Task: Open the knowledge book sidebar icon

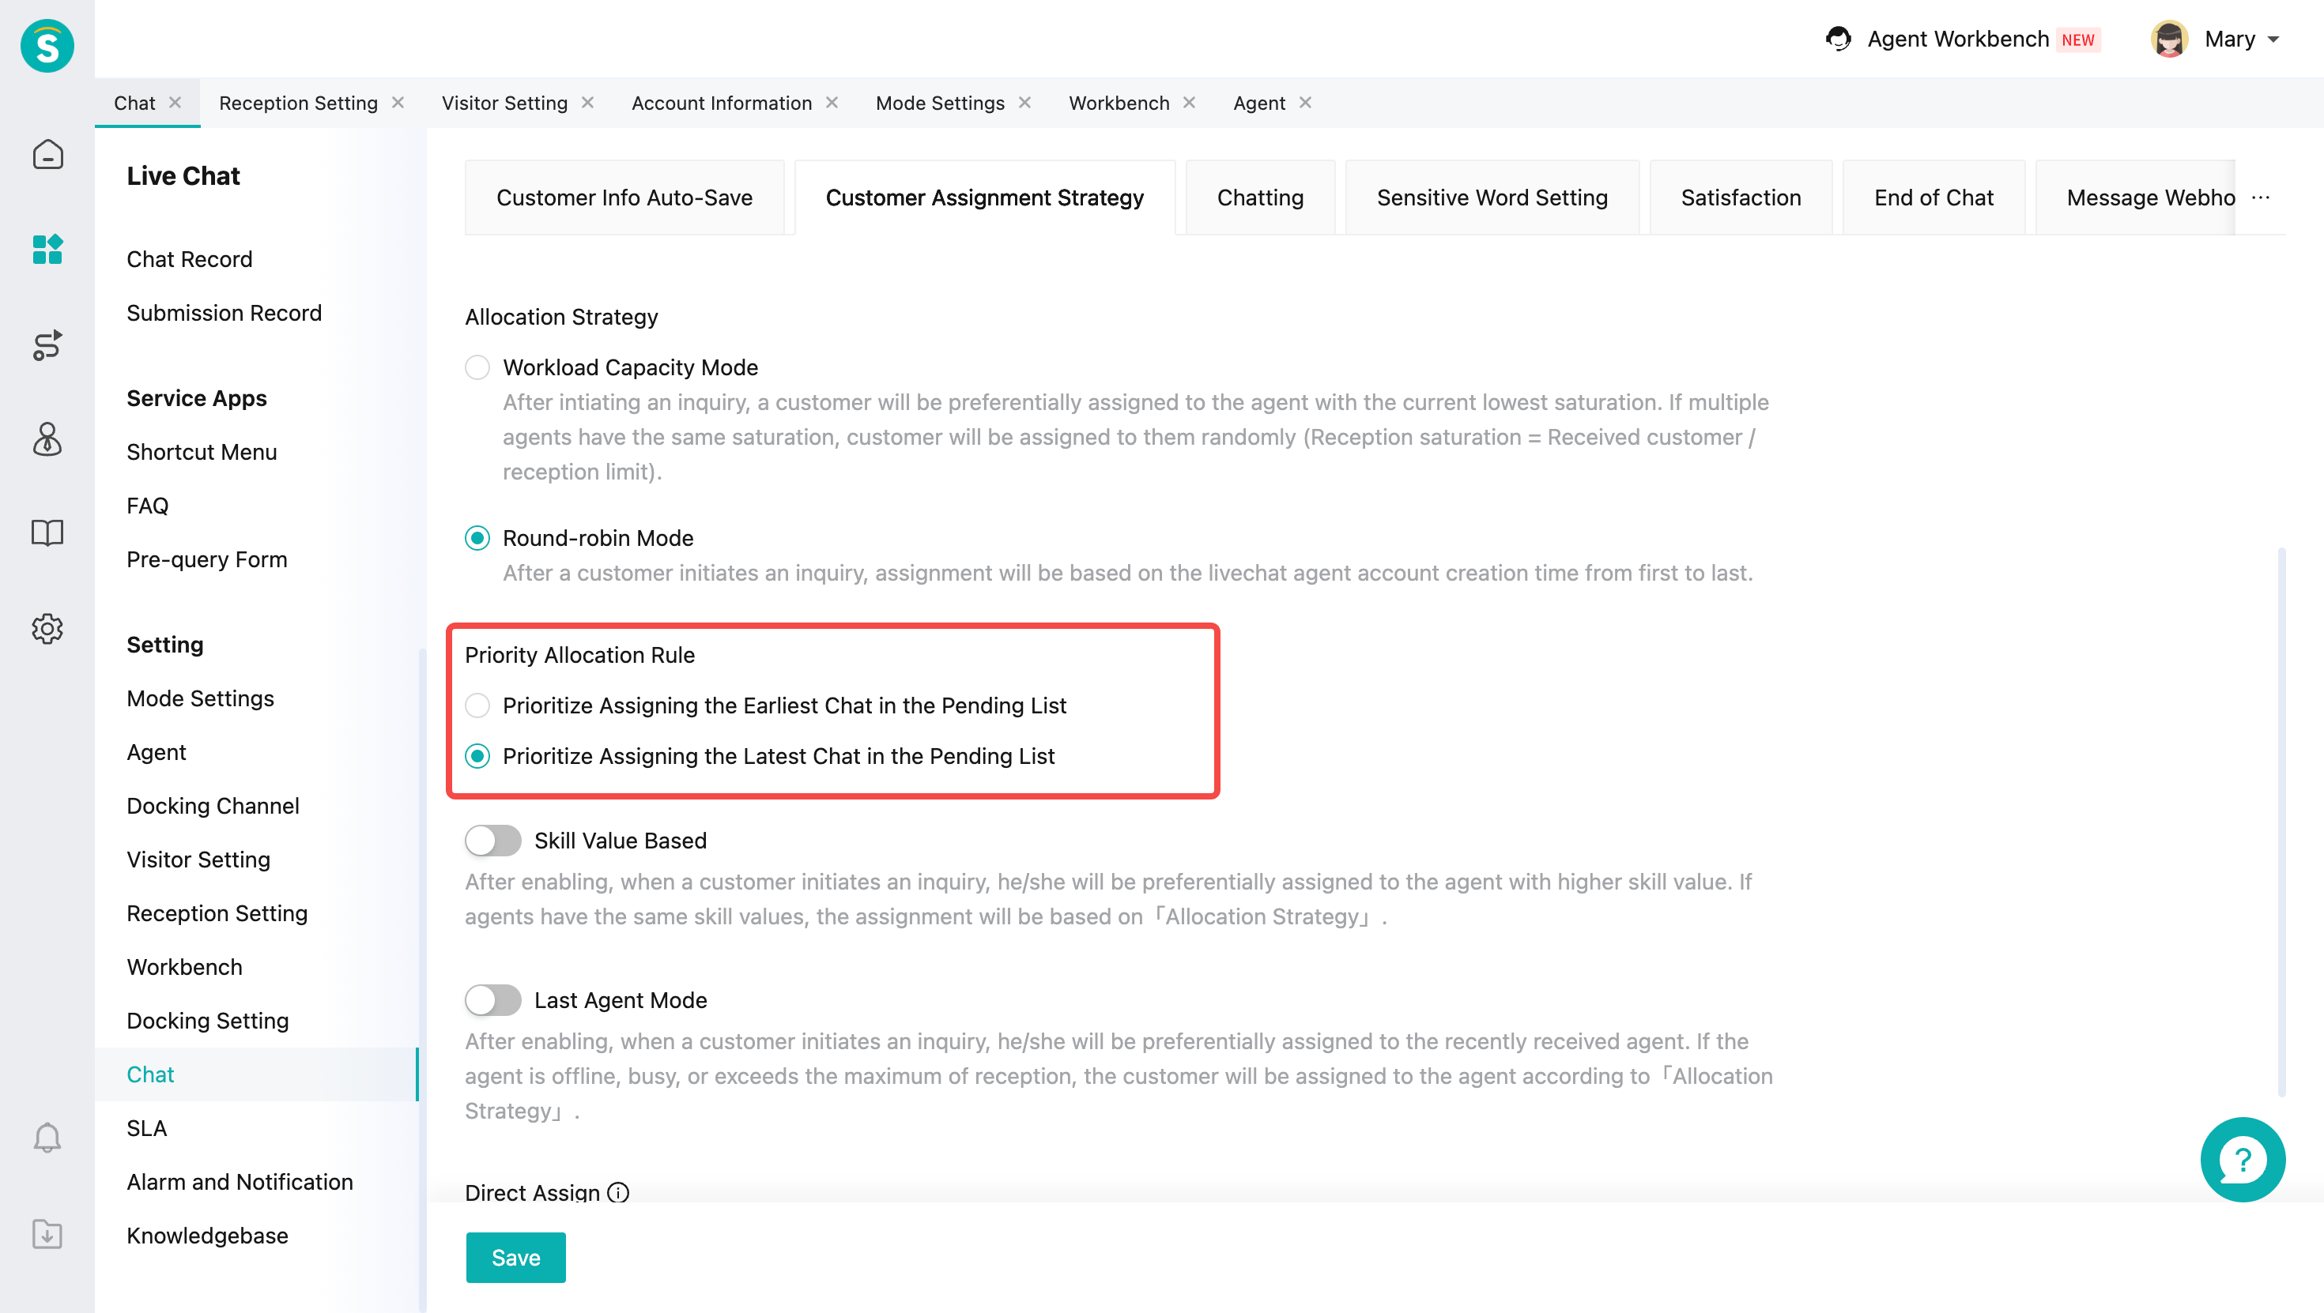Action: pyautogui.click(x=47, y=533)
